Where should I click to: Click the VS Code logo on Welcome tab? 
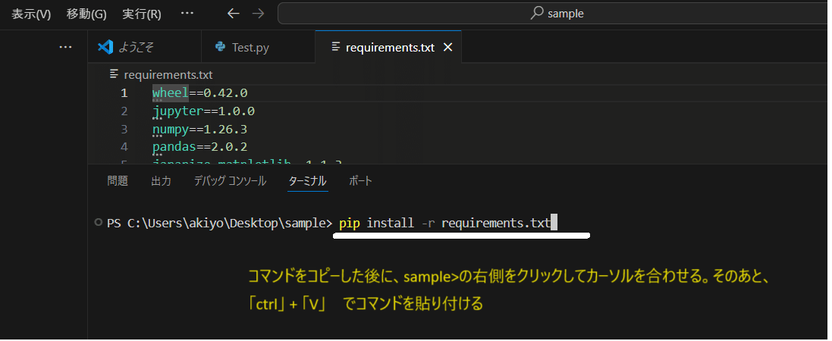105,47
